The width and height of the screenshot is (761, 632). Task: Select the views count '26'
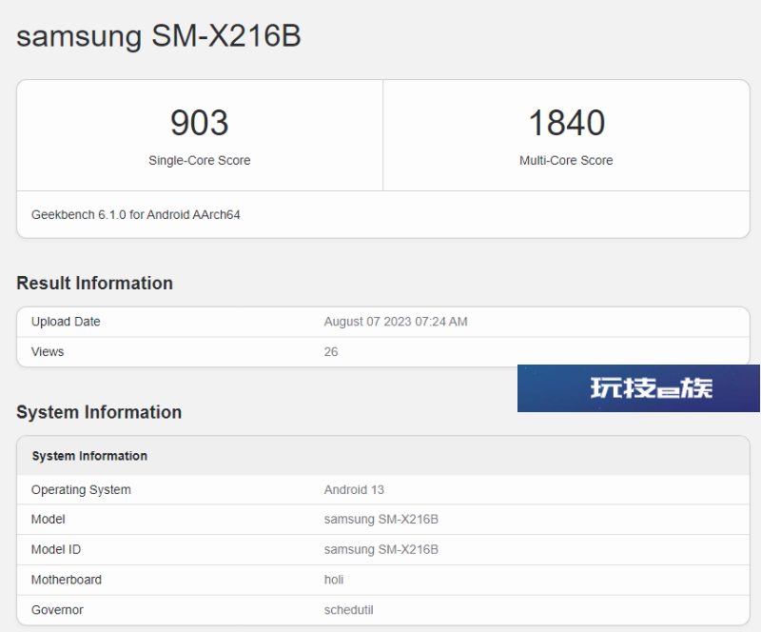331,352
